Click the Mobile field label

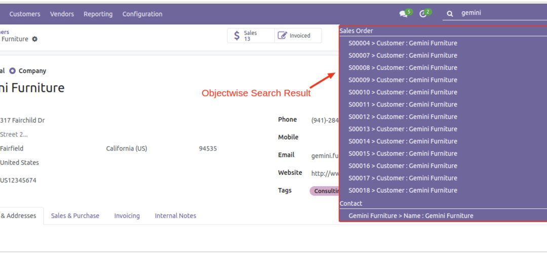[288, 137]
